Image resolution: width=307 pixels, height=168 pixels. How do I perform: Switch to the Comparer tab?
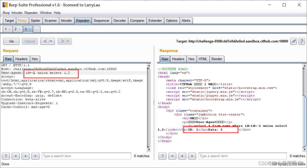tap(137, 20)
